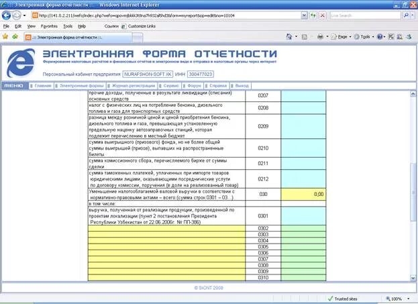
Task: Expand the Print options dropdown arrow
Action: pyautogui.click(x=327, y=37)
